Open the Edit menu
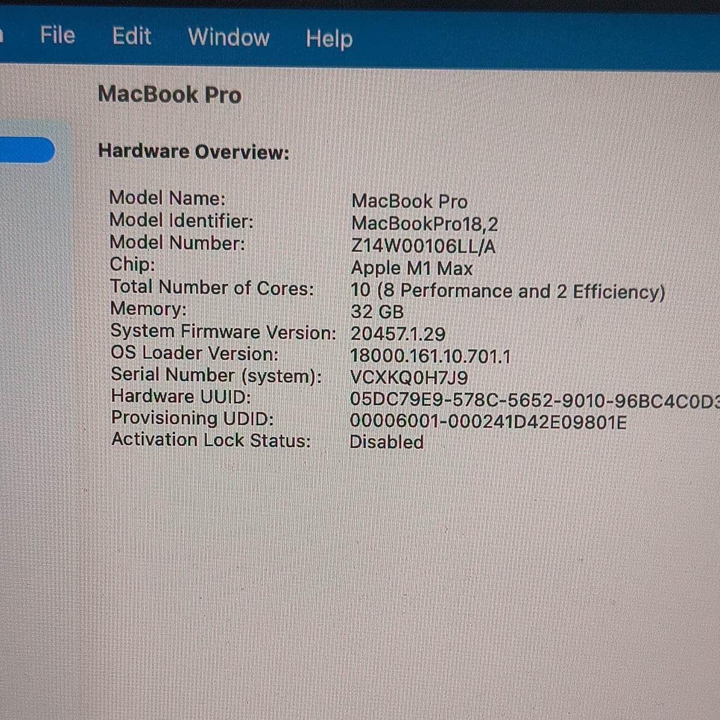Image resolution: width=720 pixels, height=720 pixels. pos(131,36)
